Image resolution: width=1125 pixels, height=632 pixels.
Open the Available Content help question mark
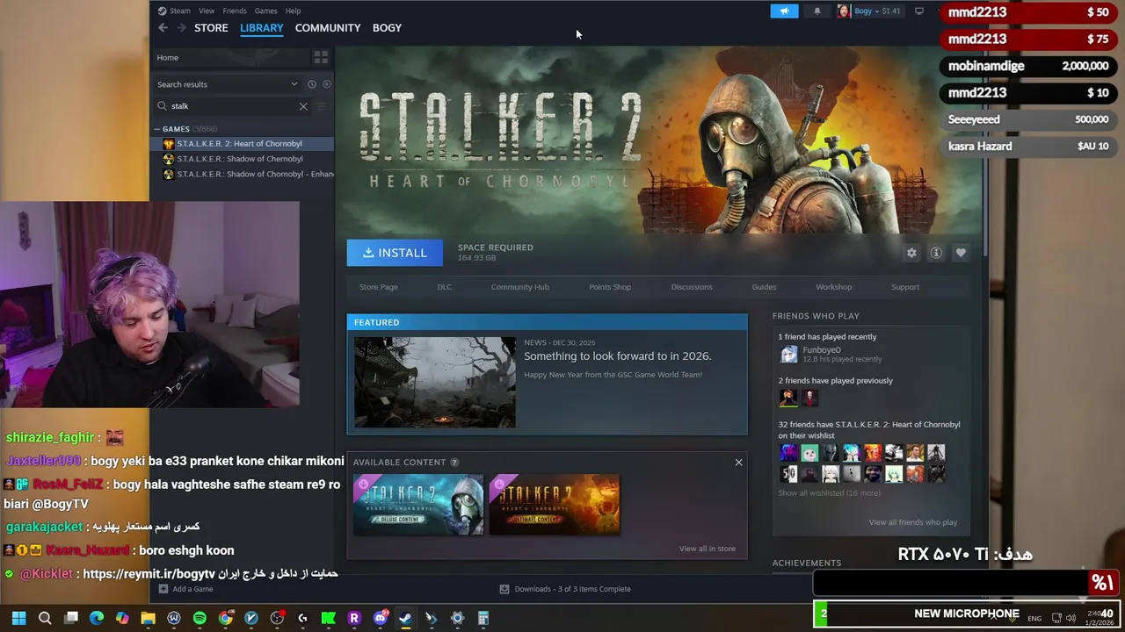pos(454,462)
